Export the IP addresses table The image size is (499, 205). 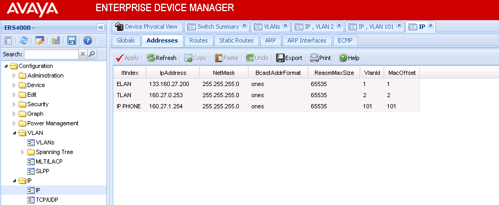289,58
